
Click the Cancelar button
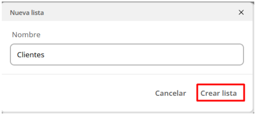click(x=170, y=93)
